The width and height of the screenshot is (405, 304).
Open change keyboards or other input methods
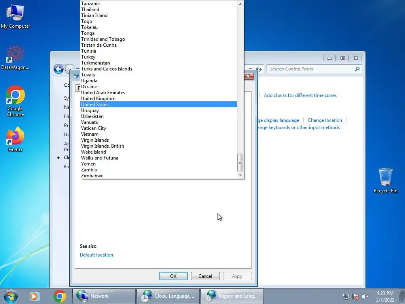tap(298, 127)
